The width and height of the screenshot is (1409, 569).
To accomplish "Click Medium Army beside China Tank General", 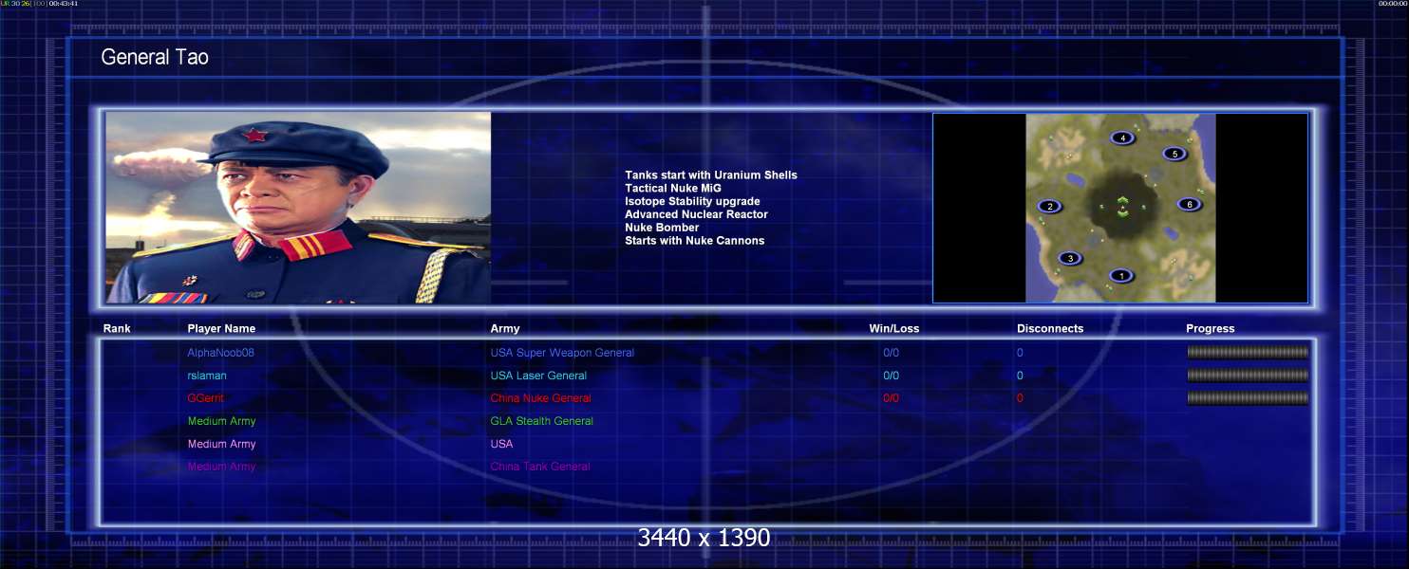I will pos(221,467).
